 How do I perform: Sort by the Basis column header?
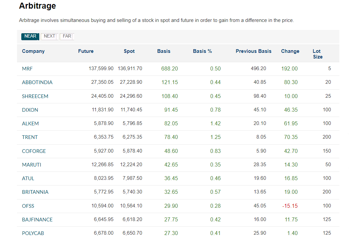click(164, 51)
